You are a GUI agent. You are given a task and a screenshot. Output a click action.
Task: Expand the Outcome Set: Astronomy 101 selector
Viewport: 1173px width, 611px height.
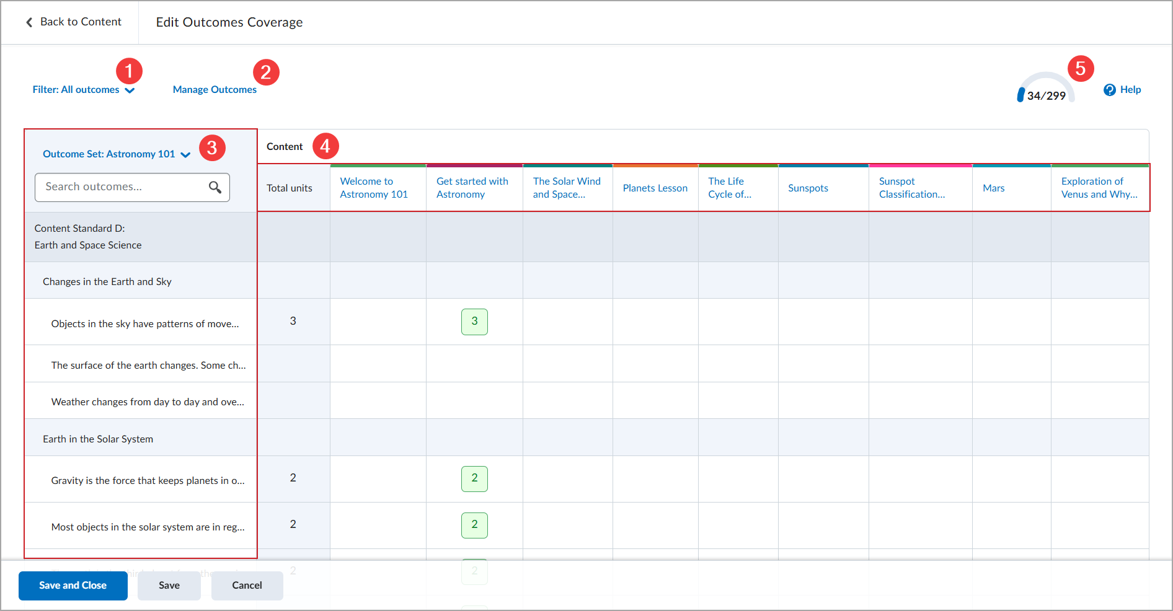117,154
